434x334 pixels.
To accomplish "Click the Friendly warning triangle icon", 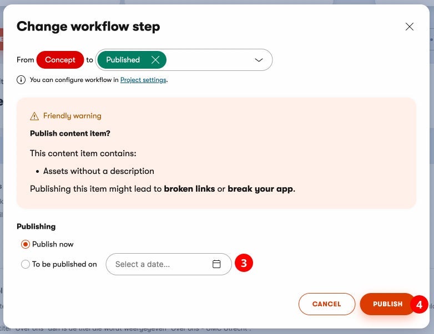I will [34, 116].
